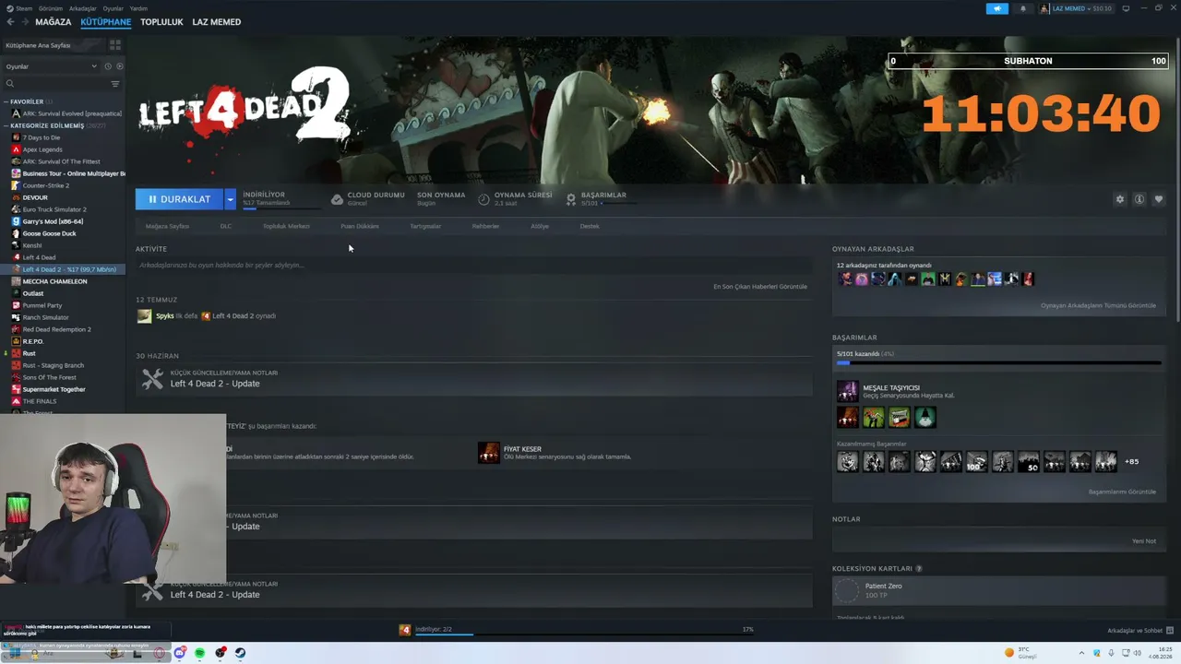Open the Cloud Durumu status icon
The width and height of the screenshot is (1181, 664).
point(337,199)
